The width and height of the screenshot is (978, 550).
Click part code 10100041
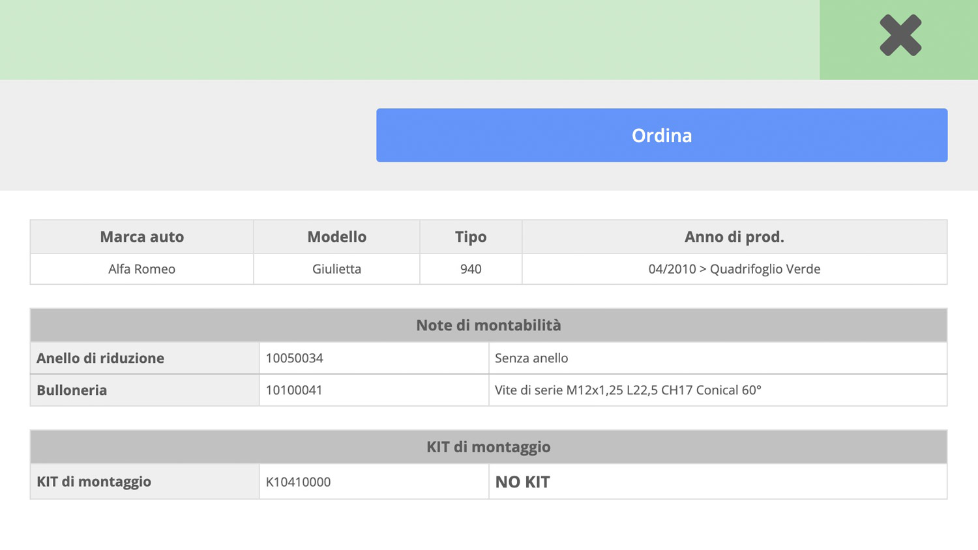pyautogui.click(x=294, y=390)
